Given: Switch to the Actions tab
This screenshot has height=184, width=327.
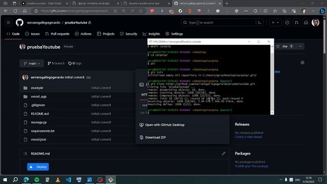Looking at the screenshot, I should pyautogui.click(x=83, y=34).
